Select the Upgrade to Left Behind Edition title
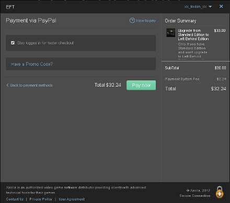The height and width of the screenshot is (203, 230). (193, 34)
